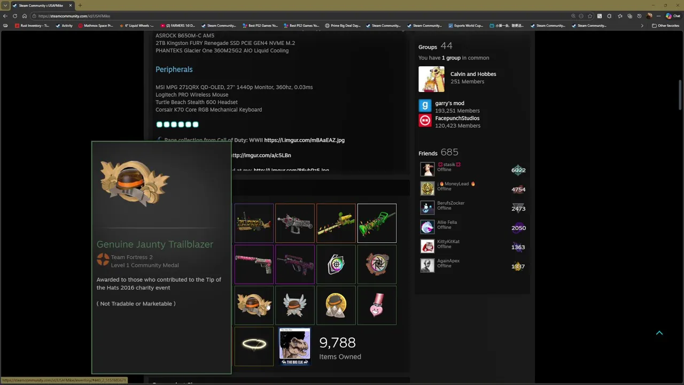
Task: Open the Esports World Cup bookmark
Action: [x=466, y=26]
